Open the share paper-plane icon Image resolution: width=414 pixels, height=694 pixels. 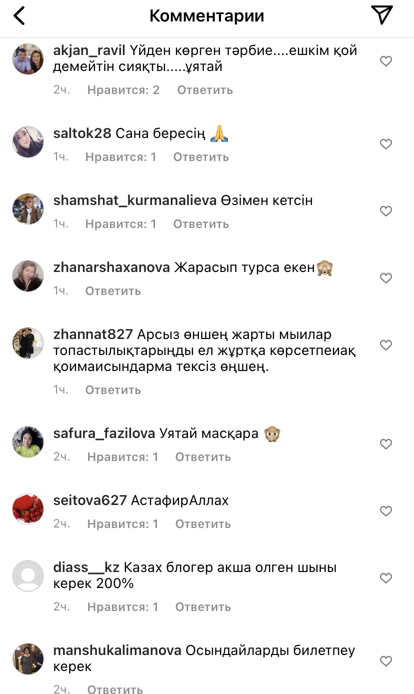[x=382, y=15]
